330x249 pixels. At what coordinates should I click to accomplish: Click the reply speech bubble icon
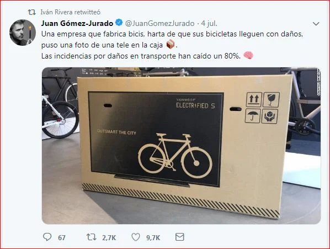[47, 237]
